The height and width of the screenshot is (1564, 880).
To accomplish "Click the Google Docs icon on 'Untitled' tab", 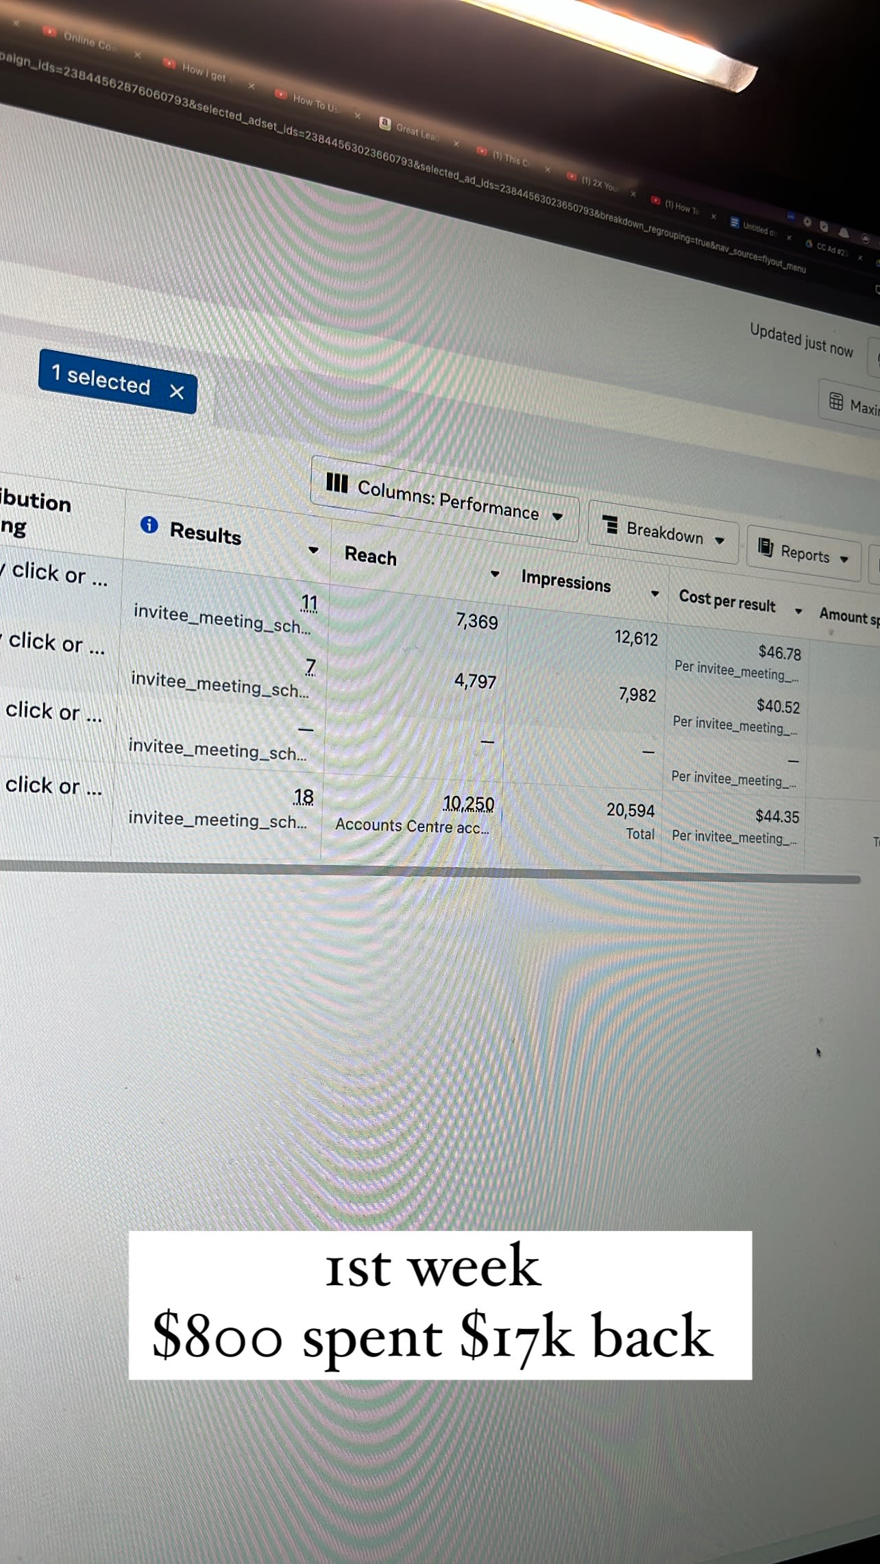I will (x=735, y=223).
